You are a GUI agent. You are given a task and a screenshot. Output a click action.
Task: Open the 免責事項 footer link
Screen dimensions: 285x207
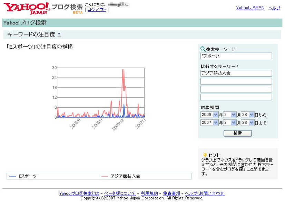[171, 193]
